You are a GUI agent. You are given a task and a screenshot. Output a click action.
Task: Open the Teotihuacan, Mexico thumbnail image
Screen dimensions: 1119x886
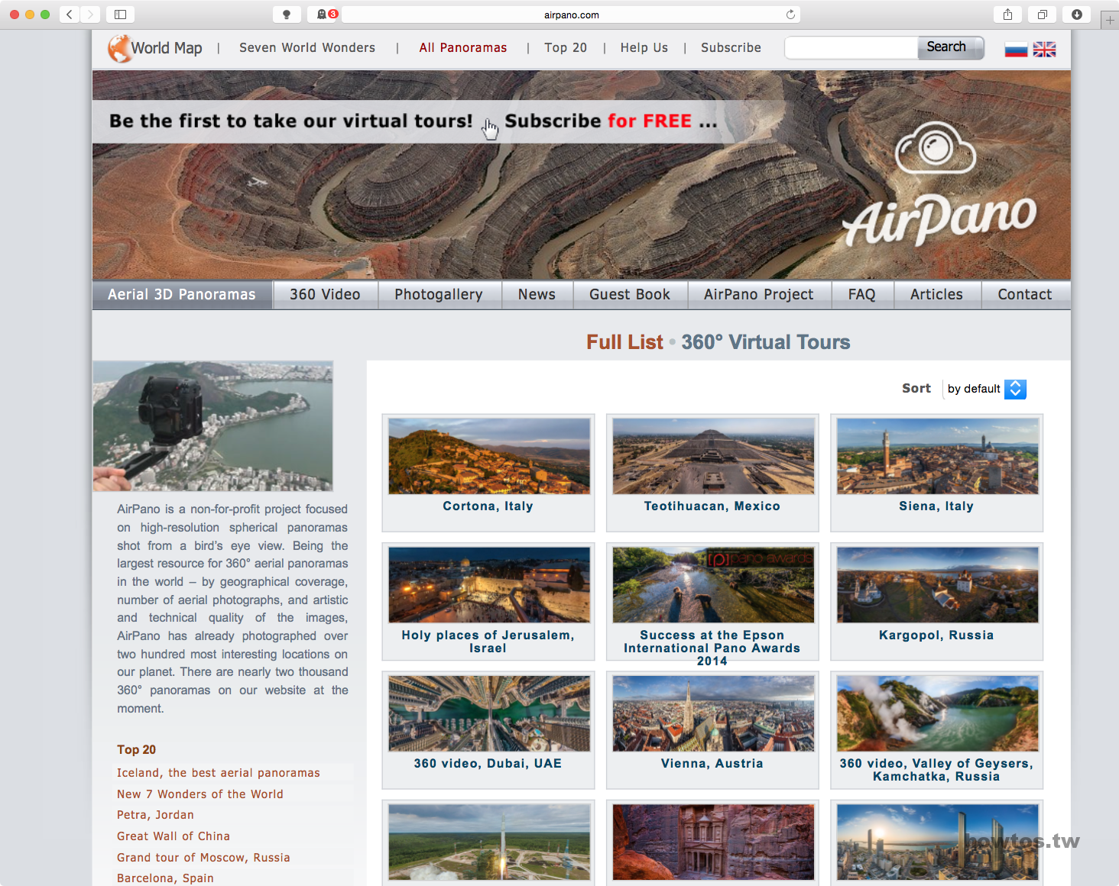713,456
